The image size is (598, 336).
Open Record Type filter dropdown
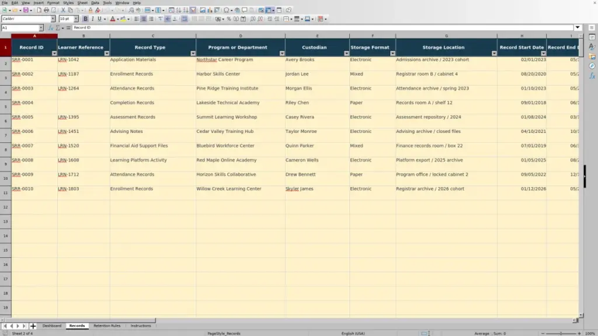coord(193,53)
